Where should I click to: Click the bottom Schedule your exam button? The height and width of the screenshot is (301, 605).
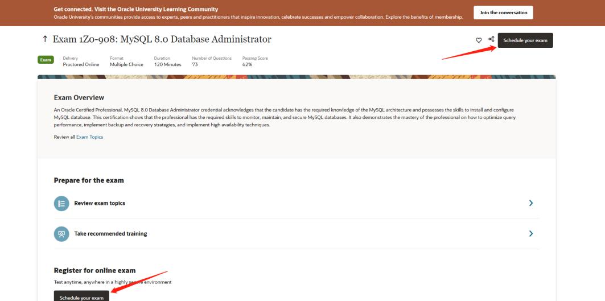81,296
